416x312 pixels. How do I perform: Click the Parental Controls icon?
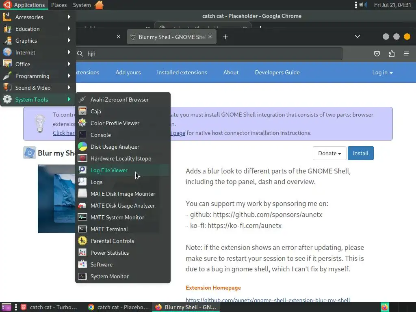(82, 240)
